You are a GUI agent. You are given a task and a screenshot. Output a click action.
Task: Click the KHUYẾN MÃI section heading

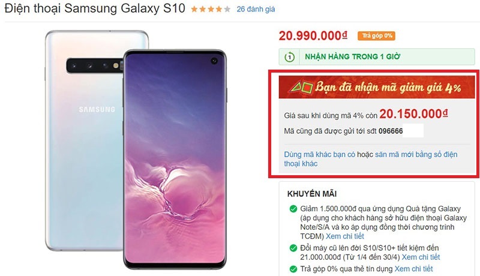coord(312,194)
